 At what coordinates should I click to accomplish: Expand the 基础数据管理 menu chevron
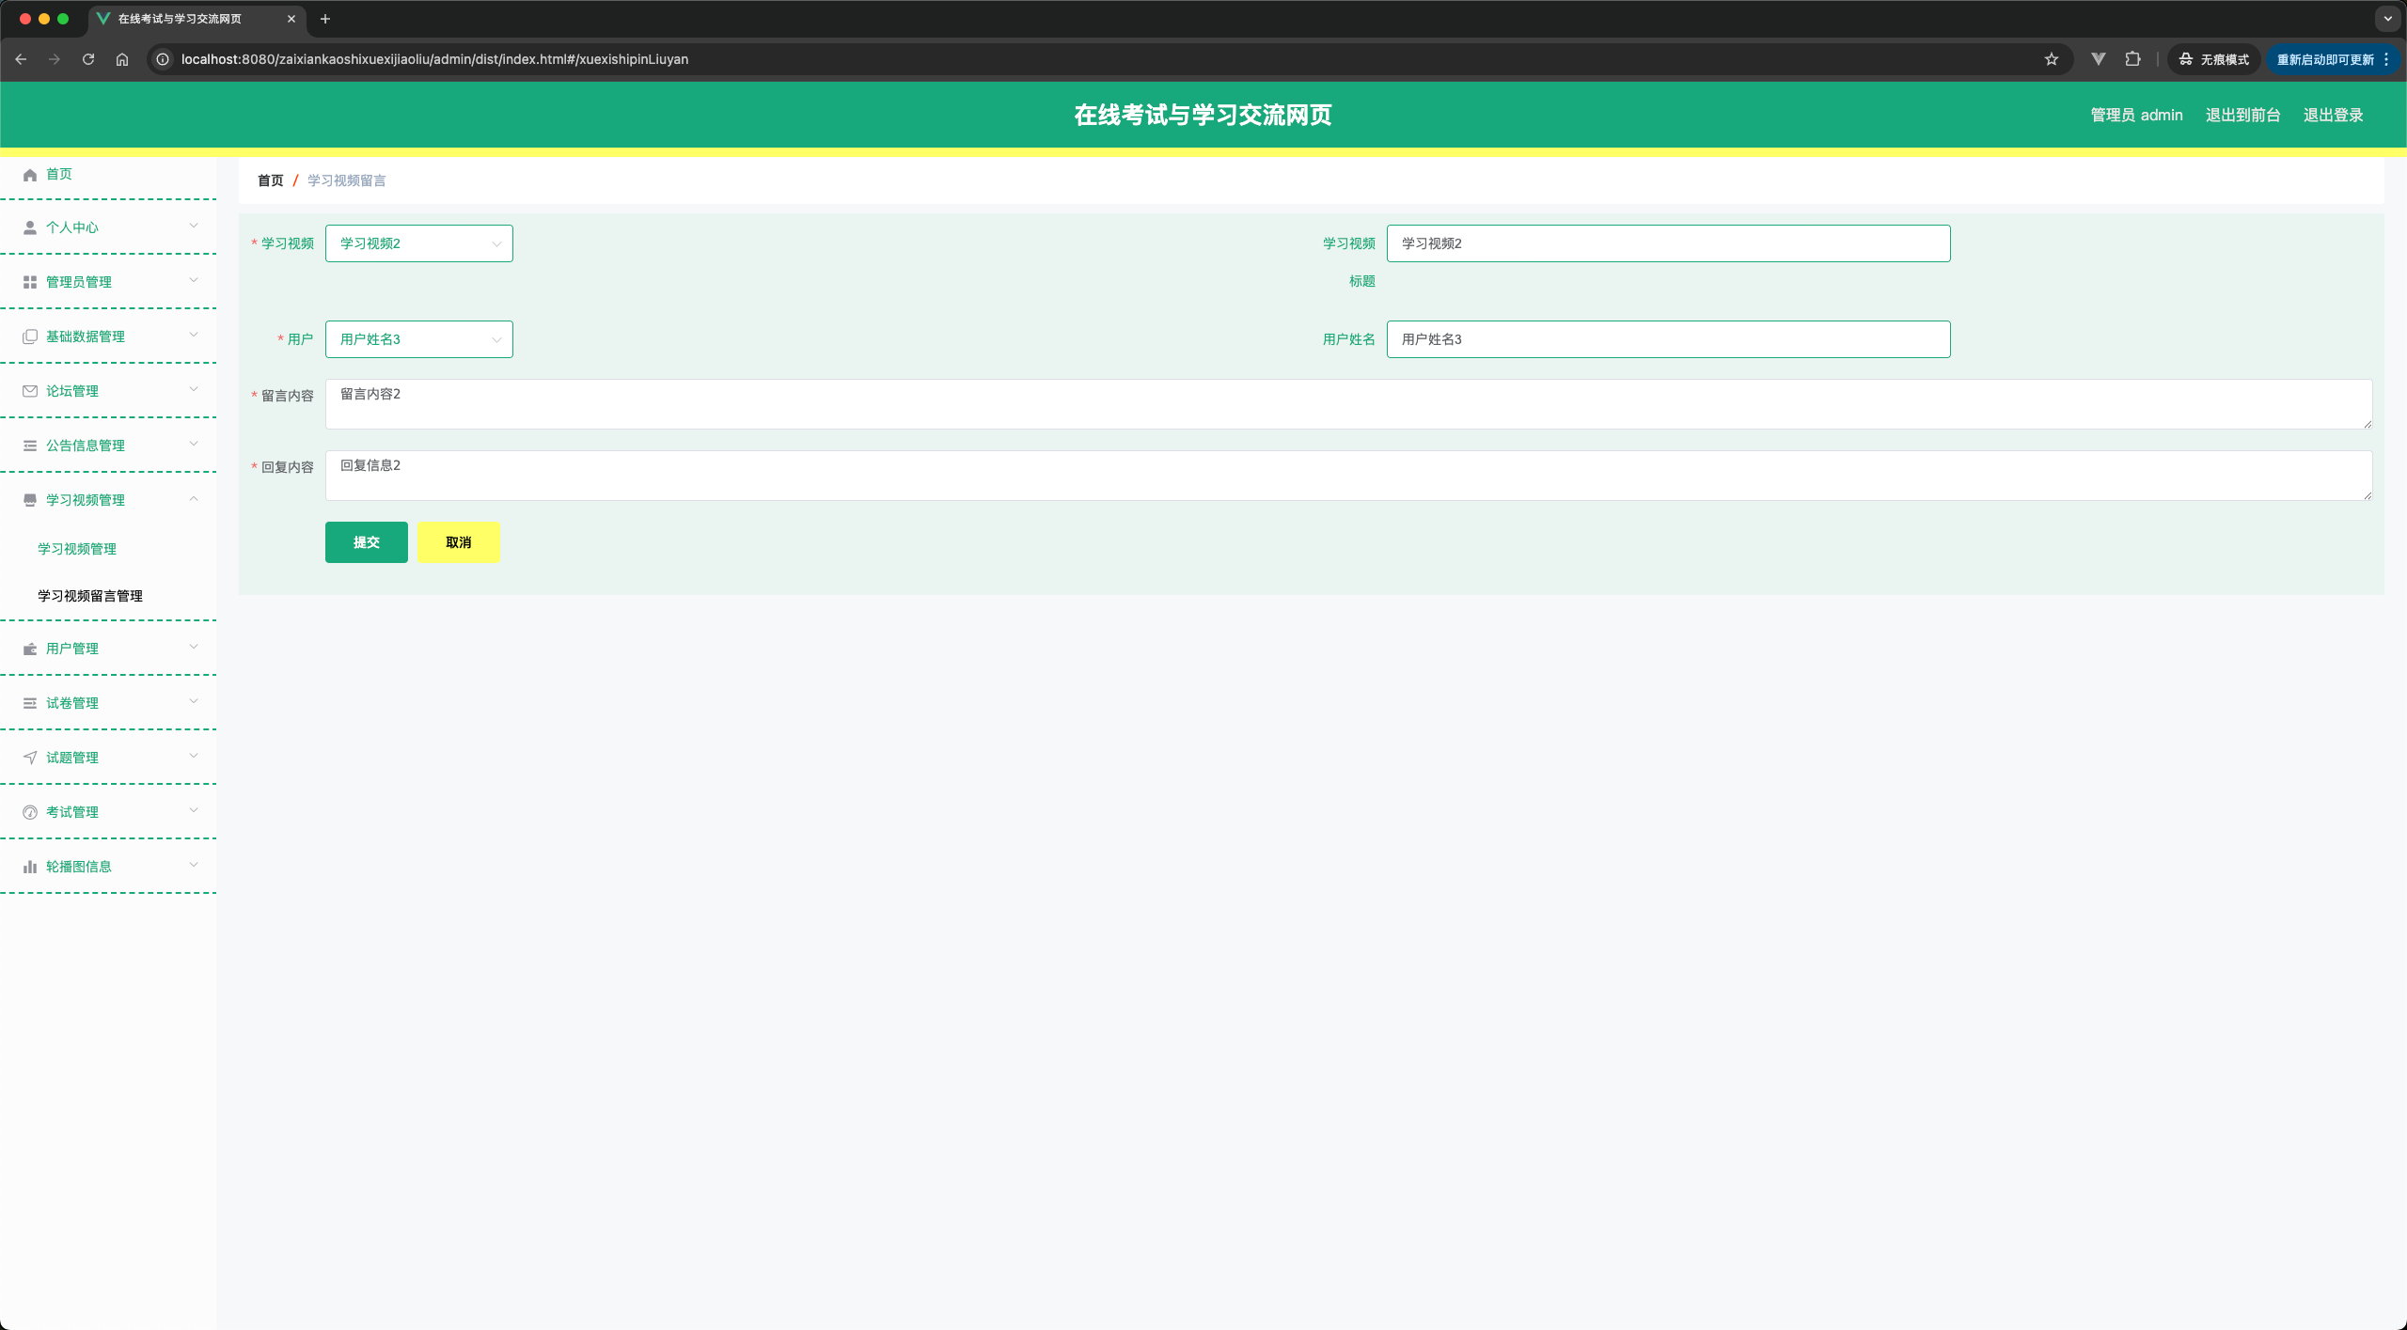click(194, 335)
